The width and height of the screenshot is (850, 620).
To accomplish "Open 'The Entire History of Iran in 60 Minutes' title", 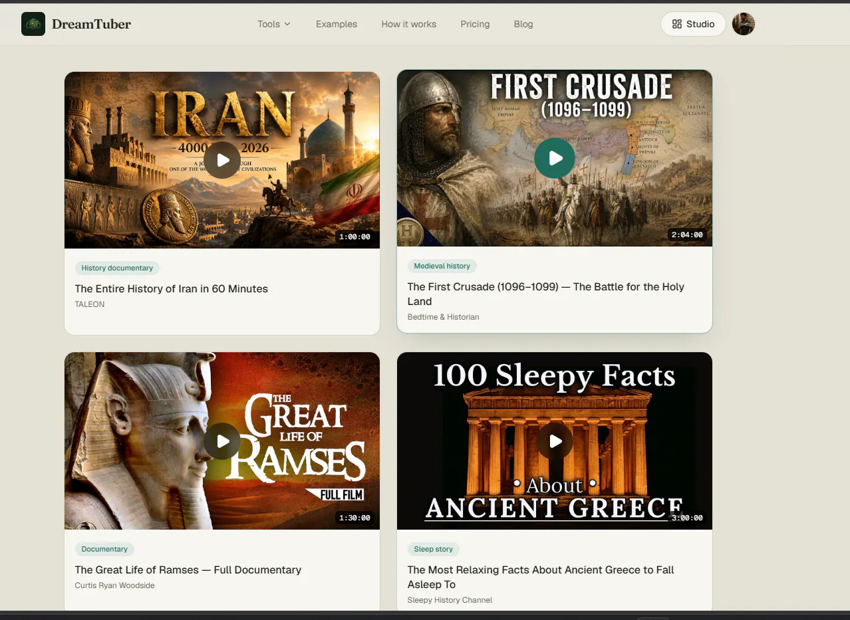I will [x=172, y=288].
